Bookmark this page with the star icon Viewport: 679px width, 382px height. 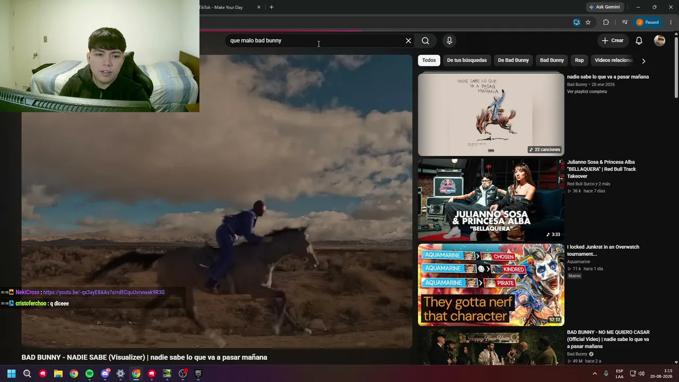(588, 22)
